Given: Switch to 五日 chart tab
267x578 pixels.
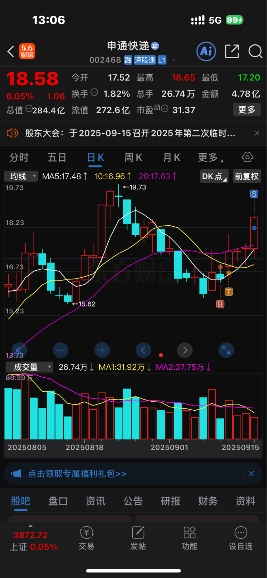Looking at the screenshot, I should [57, 158].
